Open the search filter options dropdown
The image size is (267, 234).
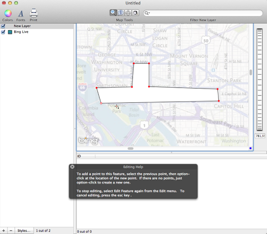147,13
